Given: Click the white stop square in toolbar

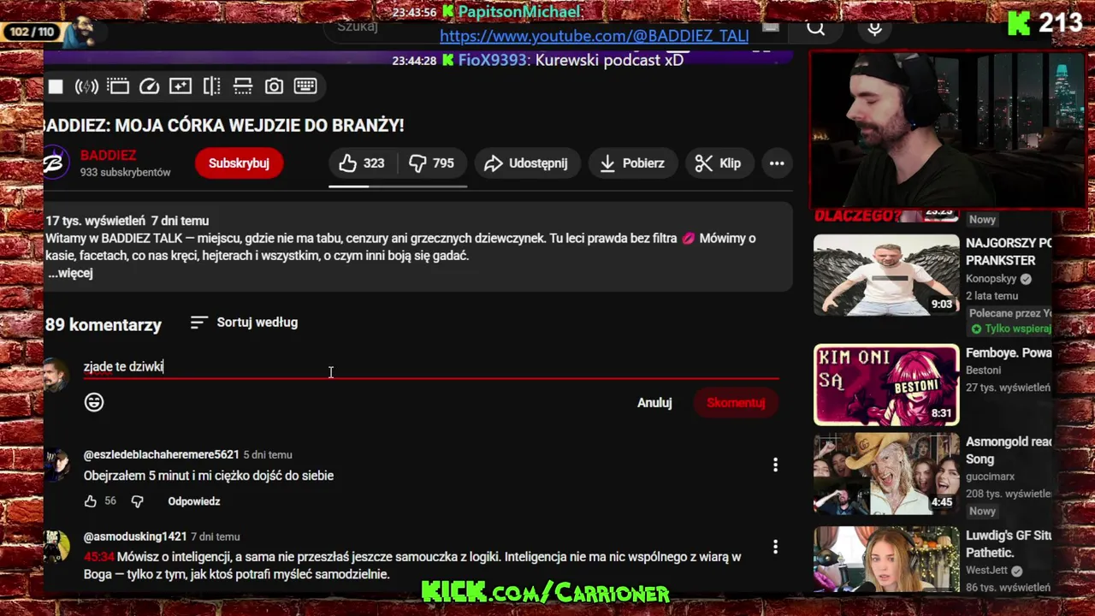Looking at the screenshot, I should 56,86.
